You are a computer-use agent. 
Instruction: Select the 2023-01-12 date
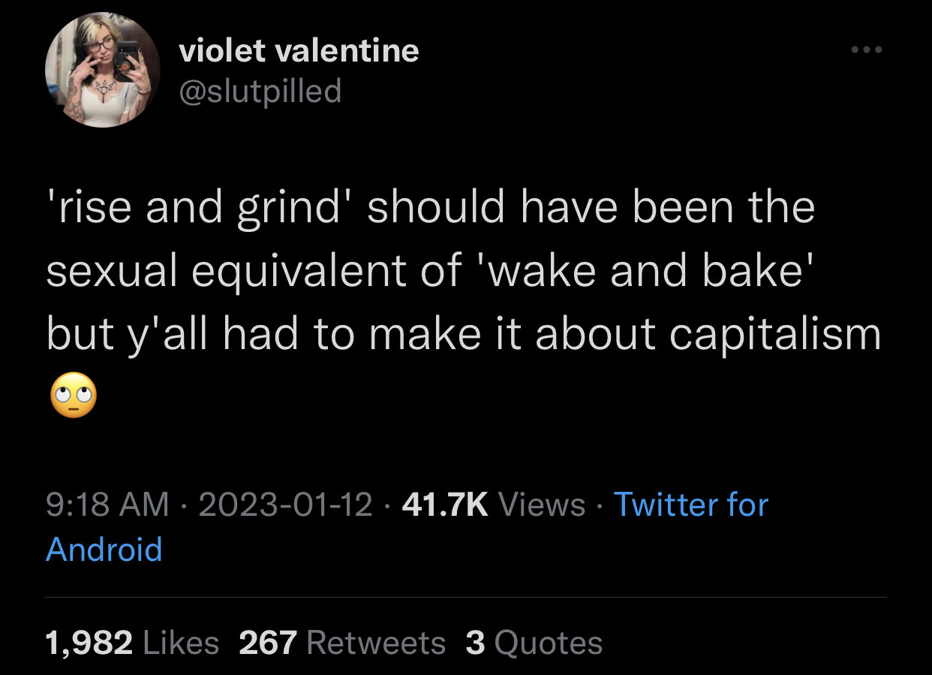click(286, 505)
